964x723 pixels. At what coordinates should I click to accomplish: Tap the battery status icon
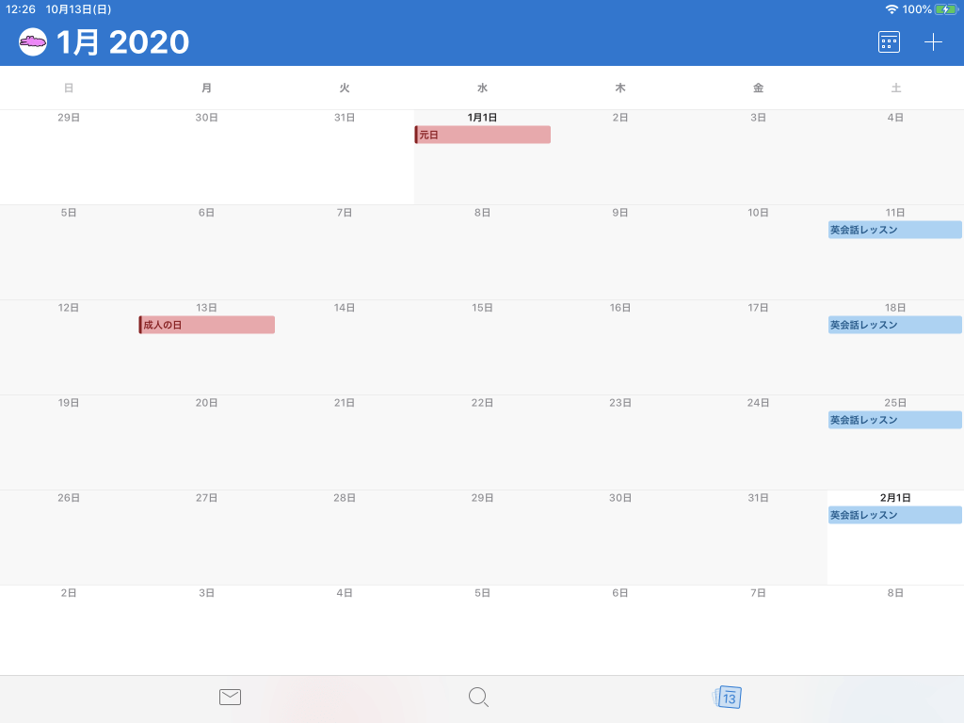pos(945,9)
